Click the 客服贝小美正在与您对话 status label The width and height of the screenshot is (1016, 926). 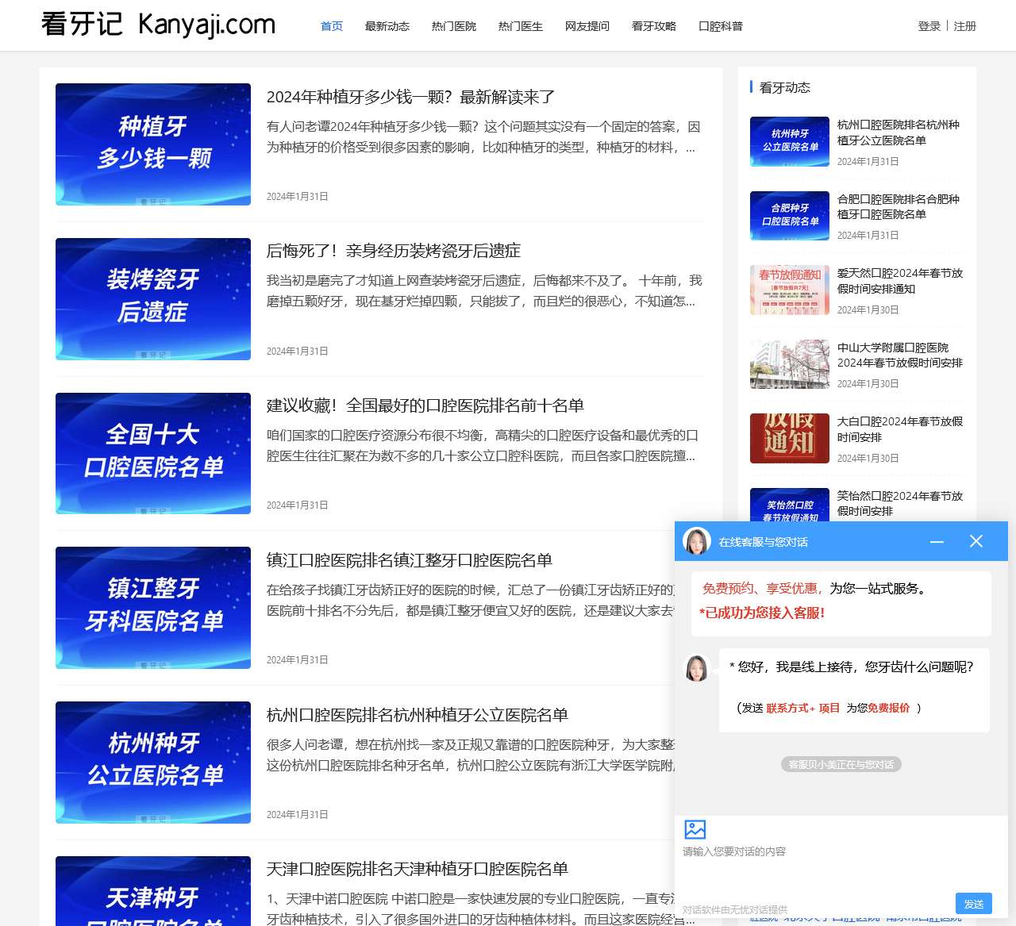tap(841, 764)
